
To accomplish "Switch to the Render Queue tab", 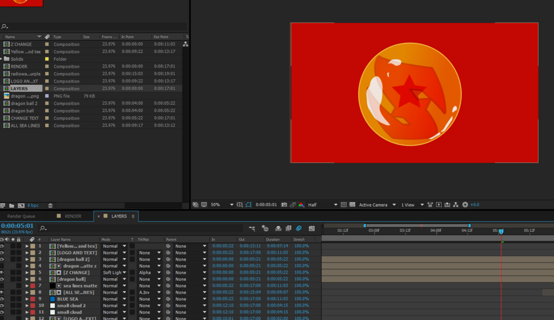I will (21, 216).
